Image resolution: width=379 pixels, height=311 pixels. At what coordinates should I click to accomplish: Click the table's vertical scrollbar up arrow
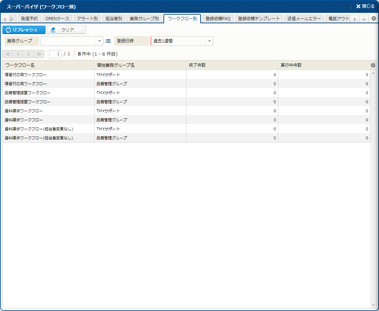(373, 73)
